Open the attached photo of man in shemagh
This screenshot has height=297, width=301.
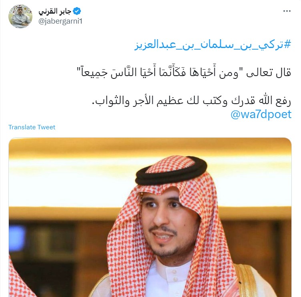point(150,217)
